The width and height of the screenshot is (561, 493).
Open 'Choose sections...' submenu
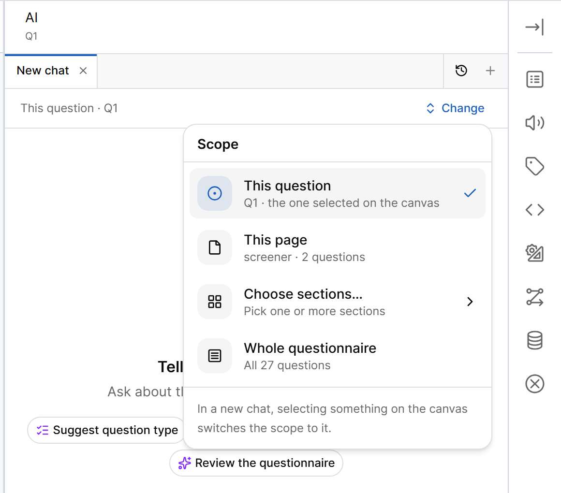[338, 302]
